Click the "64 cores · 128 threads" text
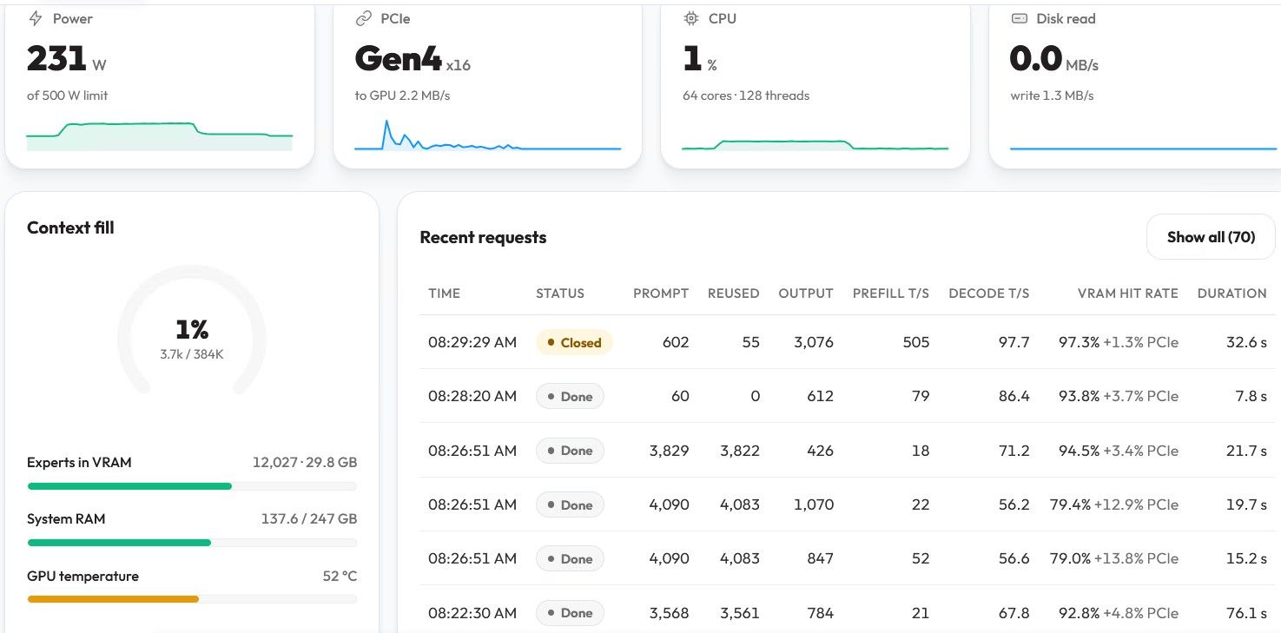Viewport: 1281px width, 633px height. (x=746, y=96)
